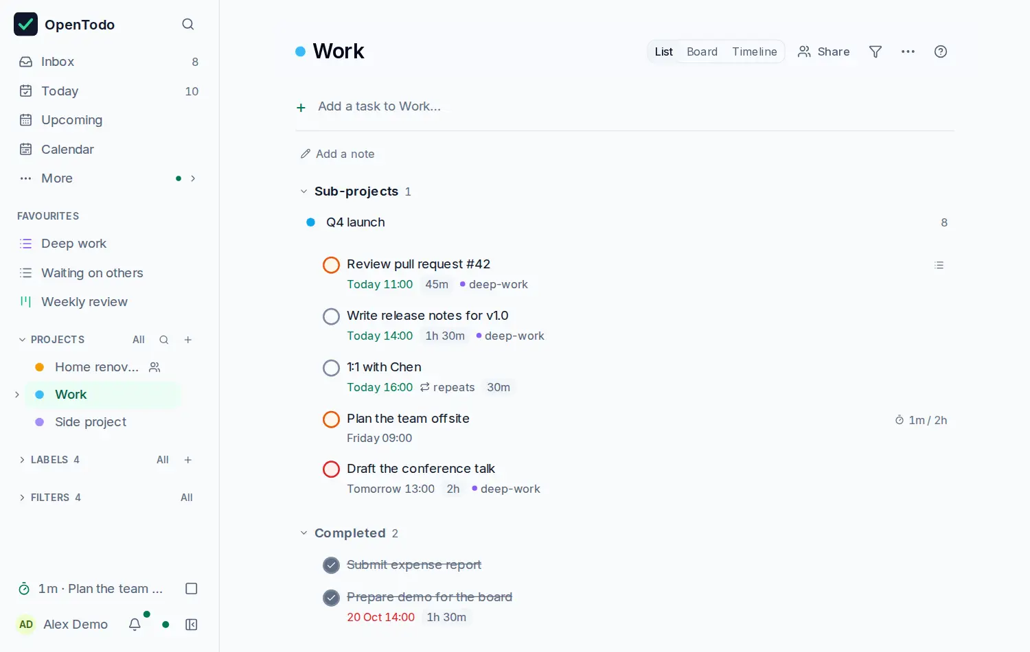Uncheck Submit expense report
1030x652 pixels.
[x=331, y=566]
